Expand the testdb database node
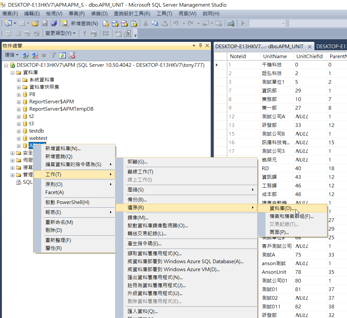347x318 pixels. pos(19,131)
